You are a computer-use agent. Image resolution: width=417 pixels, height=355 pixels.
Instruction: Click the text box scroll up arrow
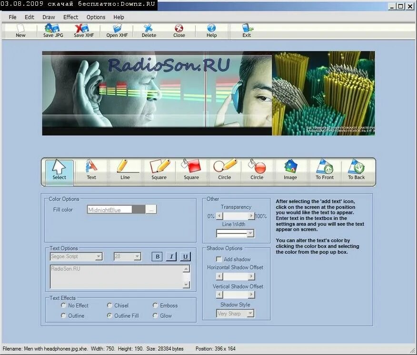pyautogui.click(x=187, y=268)
